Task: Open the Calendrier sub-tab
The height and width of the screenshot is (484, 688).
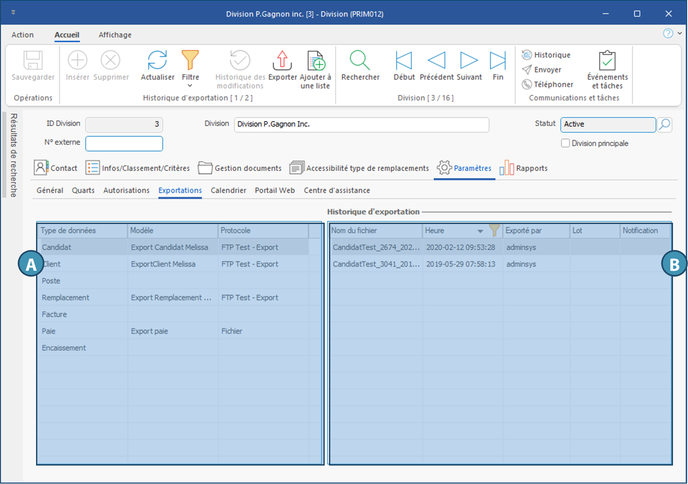Action: (228, 191)
